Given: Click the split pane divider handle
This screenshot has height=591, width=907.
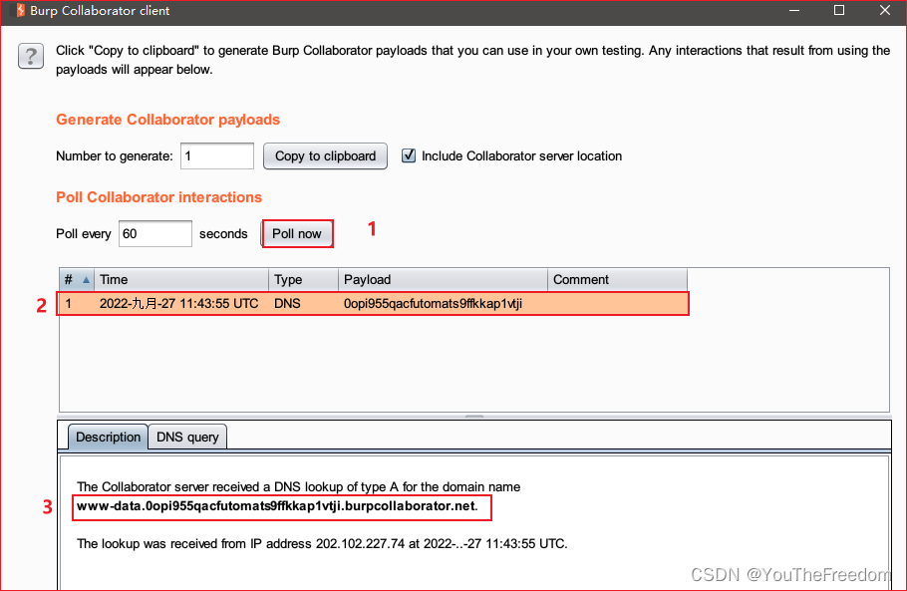Looking at the screenshot, I should 474,416.
